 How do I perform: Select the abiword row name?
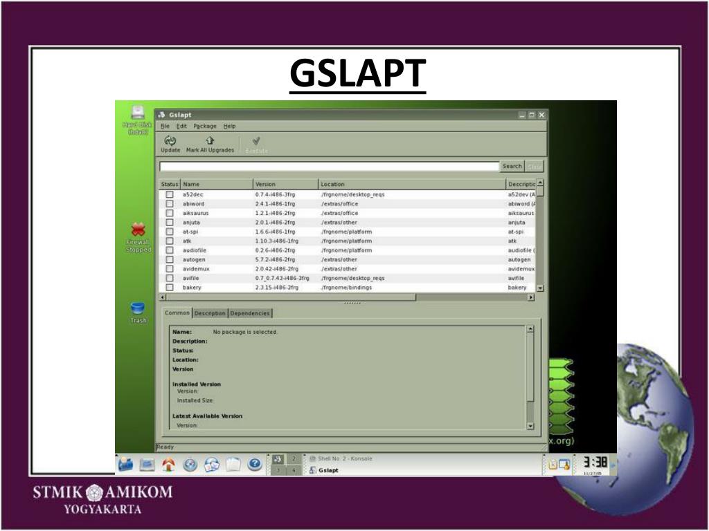194,204
